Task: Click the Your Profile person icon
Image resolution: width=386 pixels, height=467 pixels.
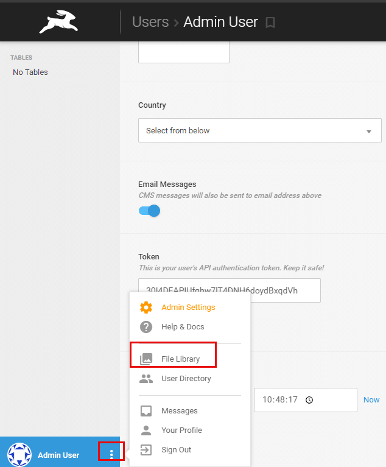Action: [x=146, y=430]
